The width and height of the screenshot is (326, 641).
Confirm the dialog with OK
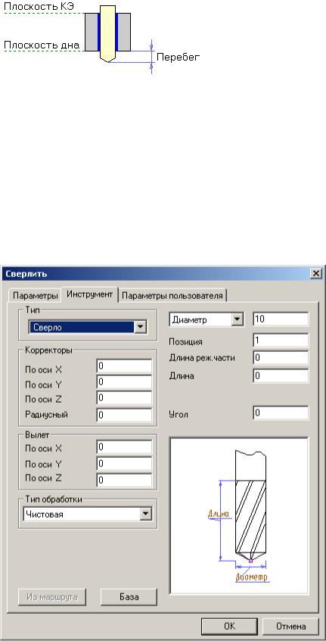[x=230, y=626]
